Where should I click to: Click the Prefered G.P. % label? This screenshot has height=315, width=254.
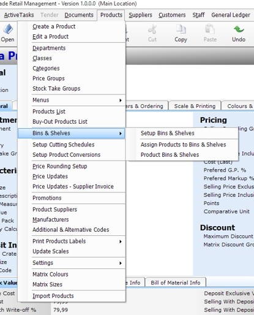tap(225, 170)
